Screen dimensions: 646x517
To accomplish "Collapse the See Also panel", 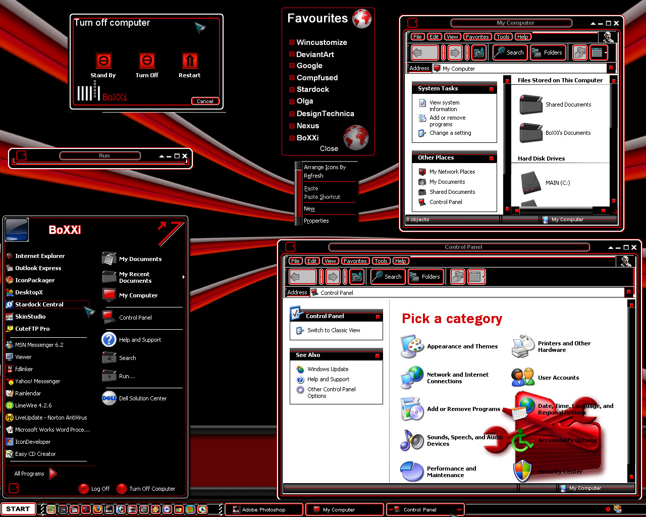I will 377,356.
